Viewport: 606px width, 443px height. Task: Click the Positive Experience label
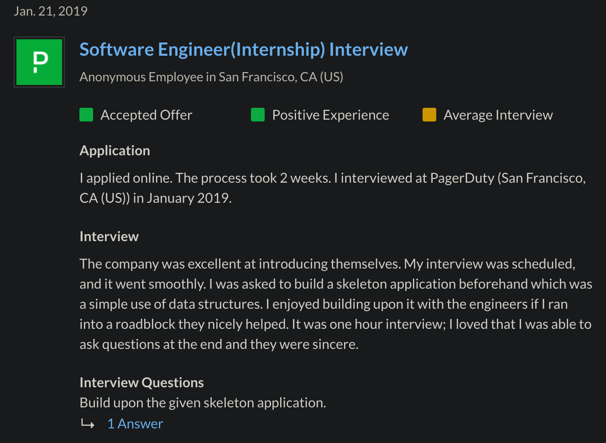point(330,115)
